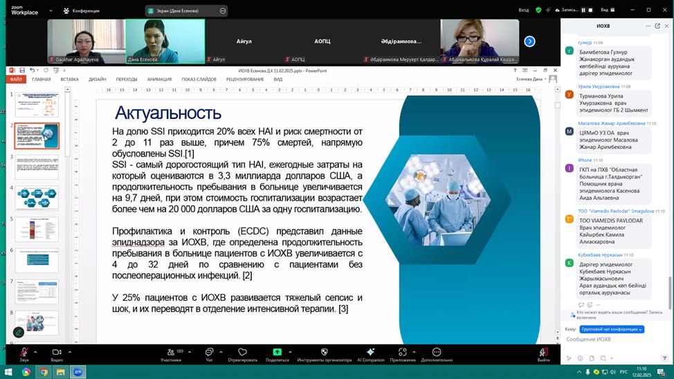The image size is (674, 379).
Task: Click the green Поделиться share screen icon
Action: [x=277, y=353]
